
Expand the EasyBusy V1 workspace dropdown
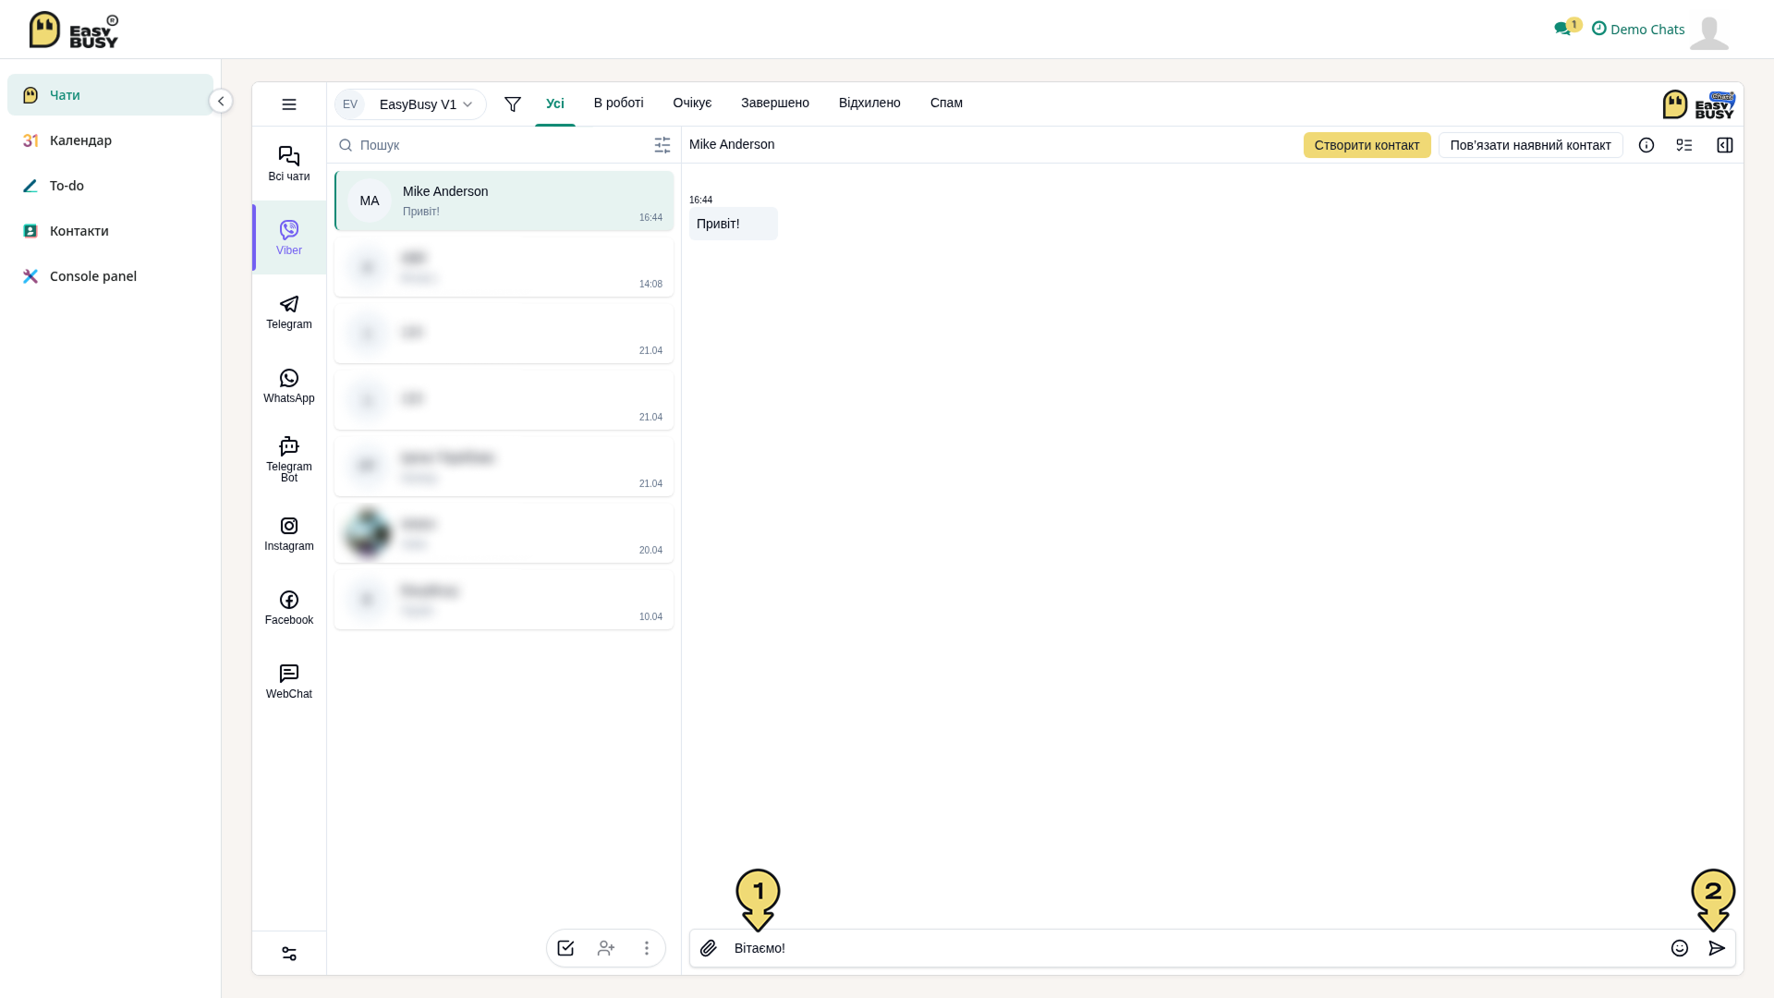(410, 104)
